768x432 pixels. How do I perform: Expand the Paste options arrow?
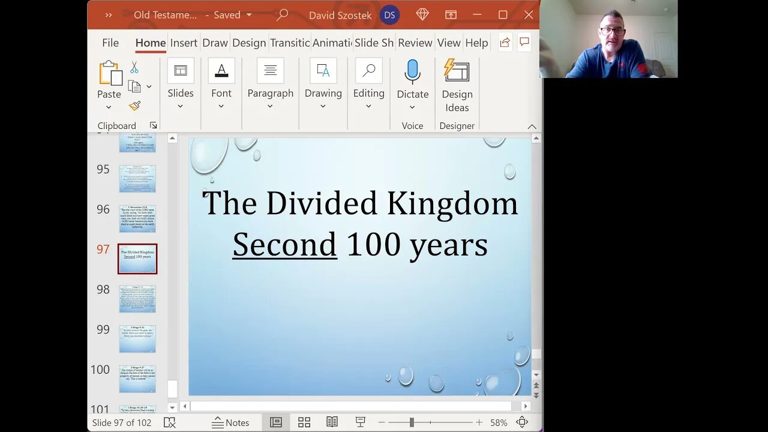coord(109,107)
